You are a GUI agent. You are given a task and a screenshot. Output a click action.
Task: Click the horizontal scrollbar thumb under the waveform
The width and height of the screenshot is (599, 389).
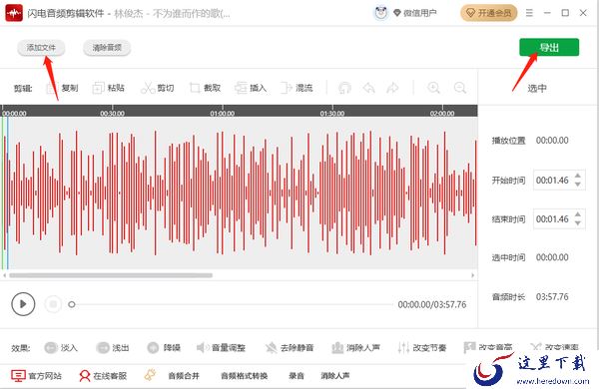pos(111,275)
